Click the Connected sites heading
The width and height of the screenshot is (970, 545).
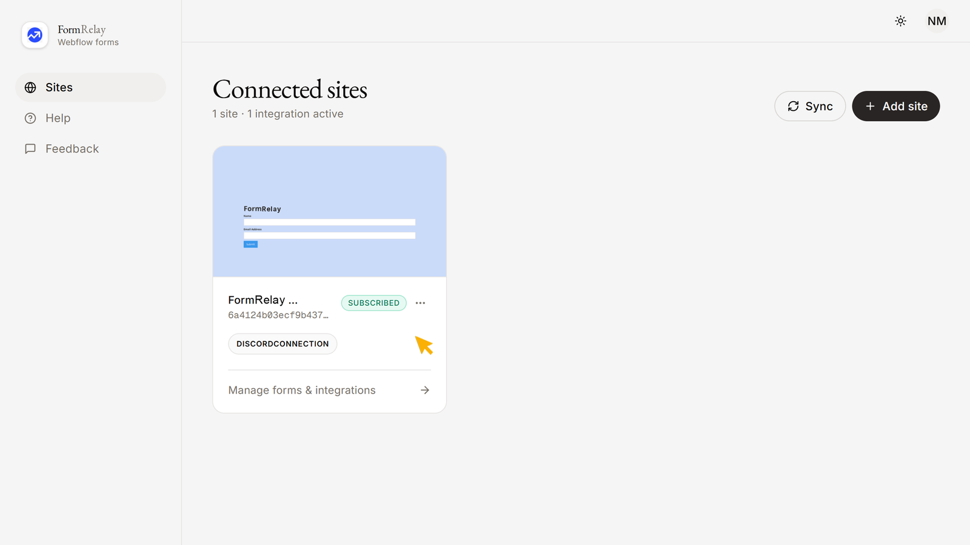(x=290, y=90)
